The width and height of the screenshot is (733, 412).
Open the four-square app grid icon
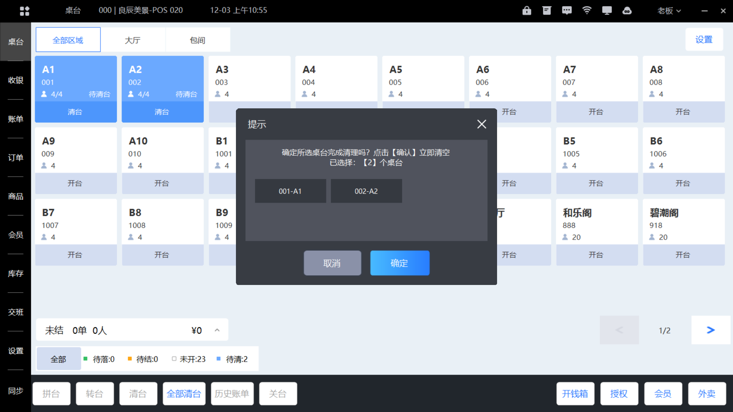24,11
